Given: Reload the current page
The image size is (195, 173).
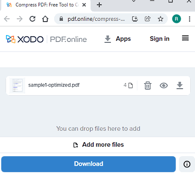Looking at the screenshot, I should [x=32, y=19].
